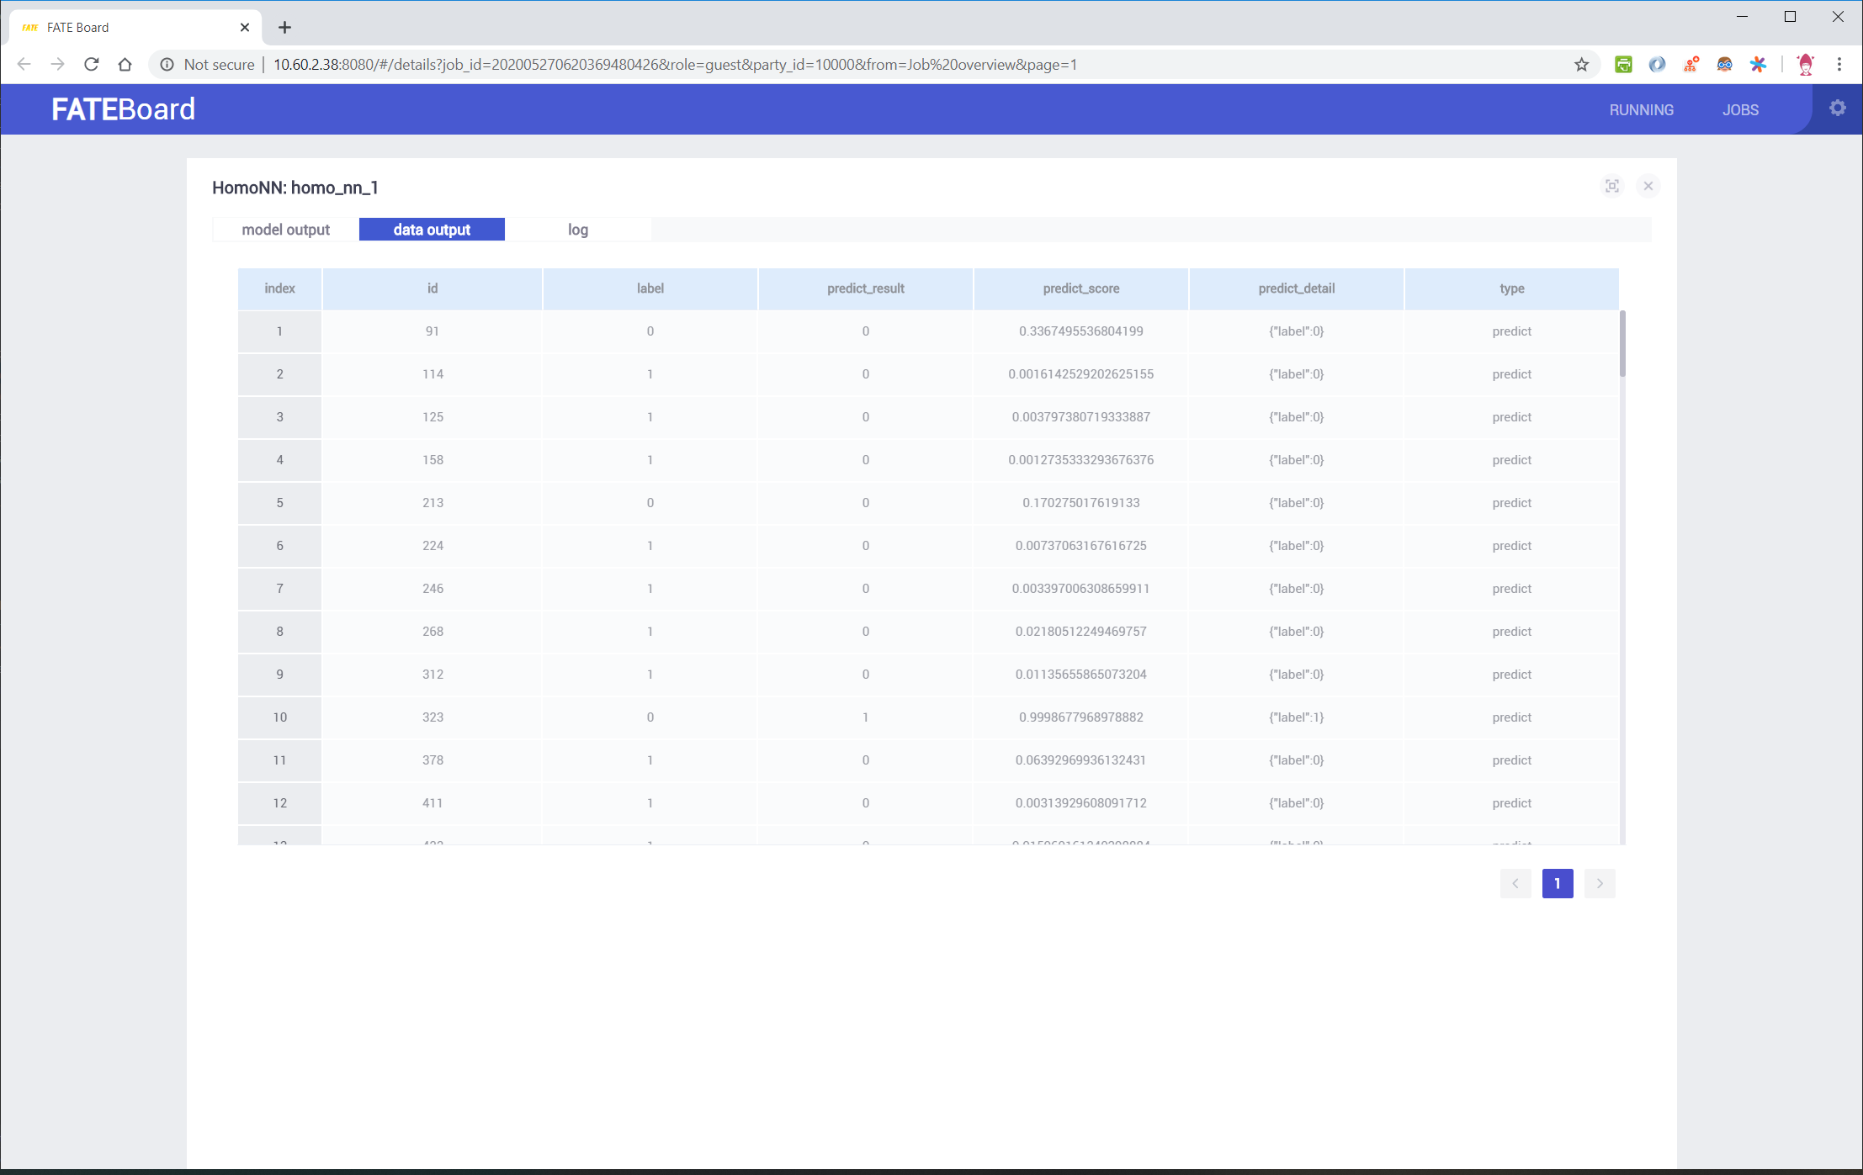The width and height of the screenshot is (1863, 1175).
Task: Select page 1 in pagination
Action: (1557, 883)
